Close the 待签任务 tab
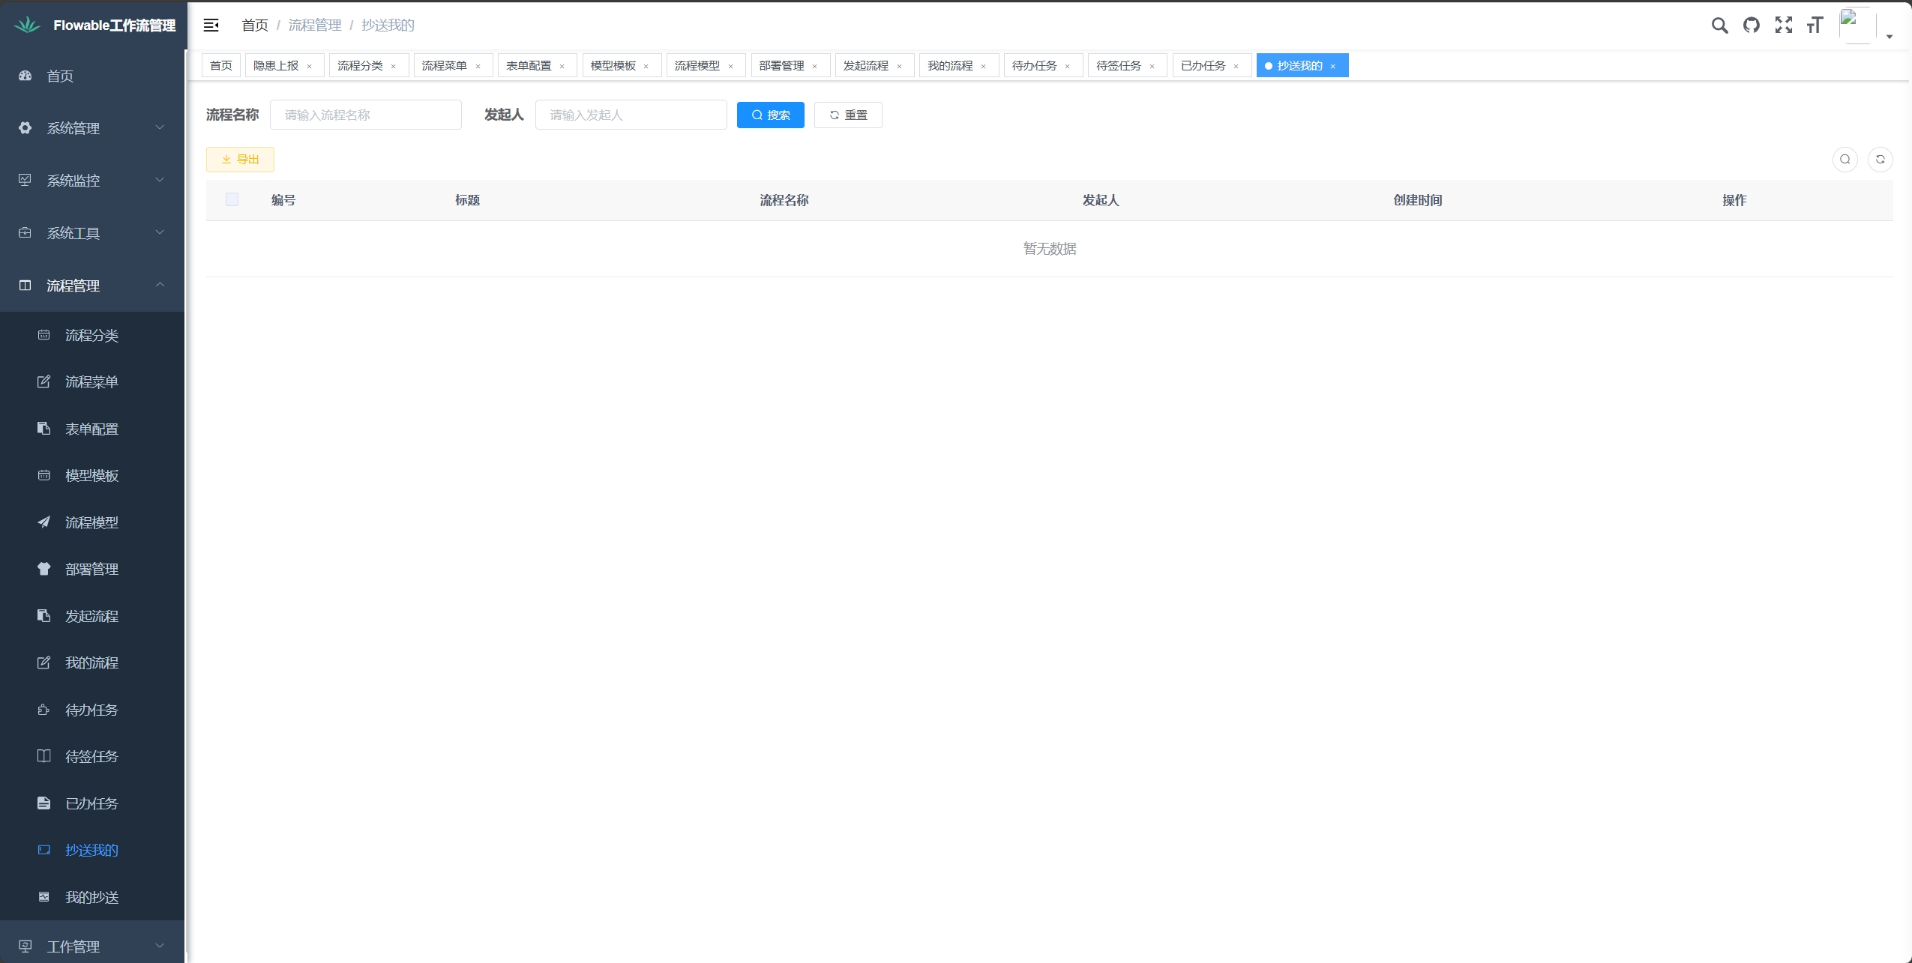 coord(1152,67)
